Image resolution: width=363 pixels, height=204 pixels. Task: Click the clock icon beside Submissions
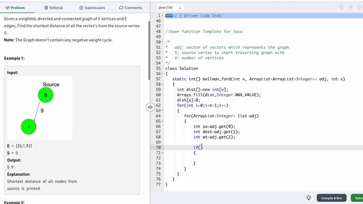coord(81,7)
